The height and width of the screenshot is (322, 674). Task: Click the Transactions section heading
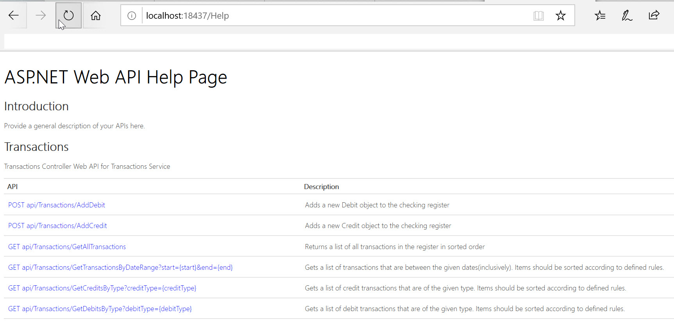coord(36,147)
